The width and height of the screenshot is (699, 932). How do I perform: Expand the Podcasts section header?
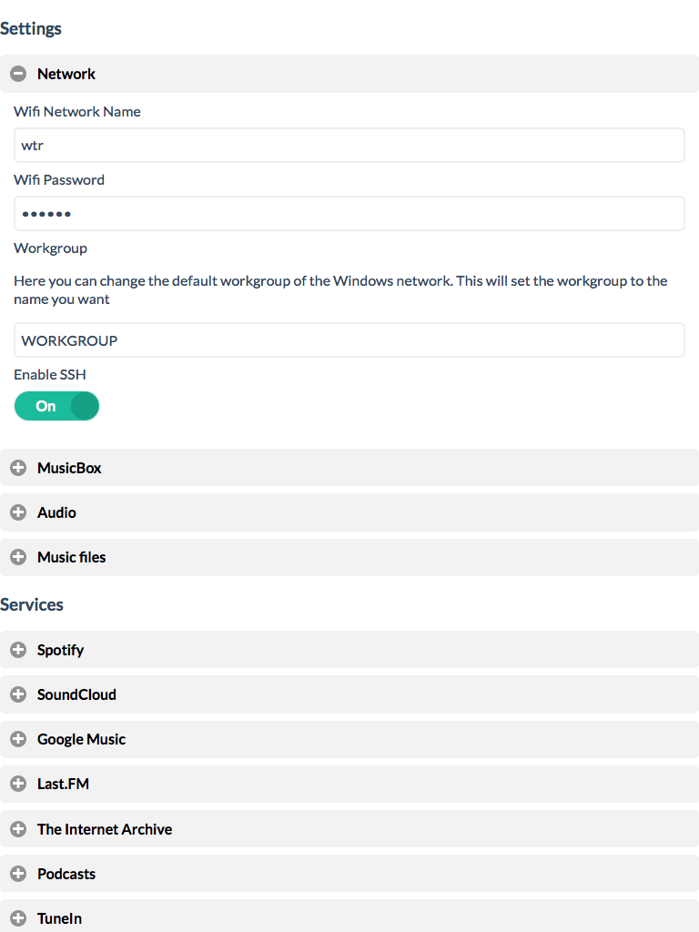coord(349,873)
